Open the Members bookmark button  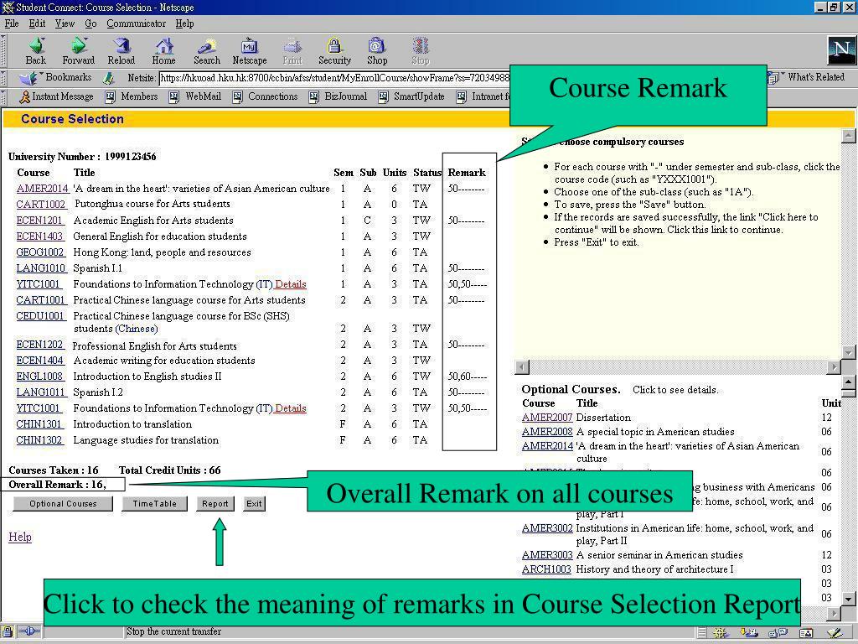point(132,97)
